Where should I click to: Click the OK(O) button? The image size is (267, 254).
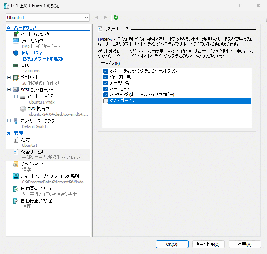click(172, 244)
